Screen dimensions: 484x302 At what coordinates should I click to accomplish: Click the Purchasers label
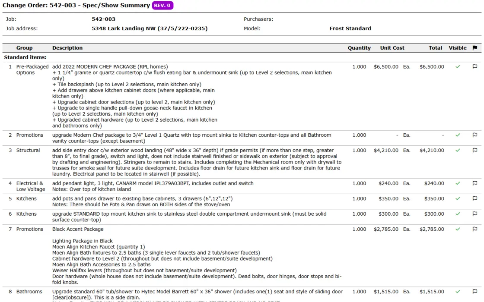point(258,19)
